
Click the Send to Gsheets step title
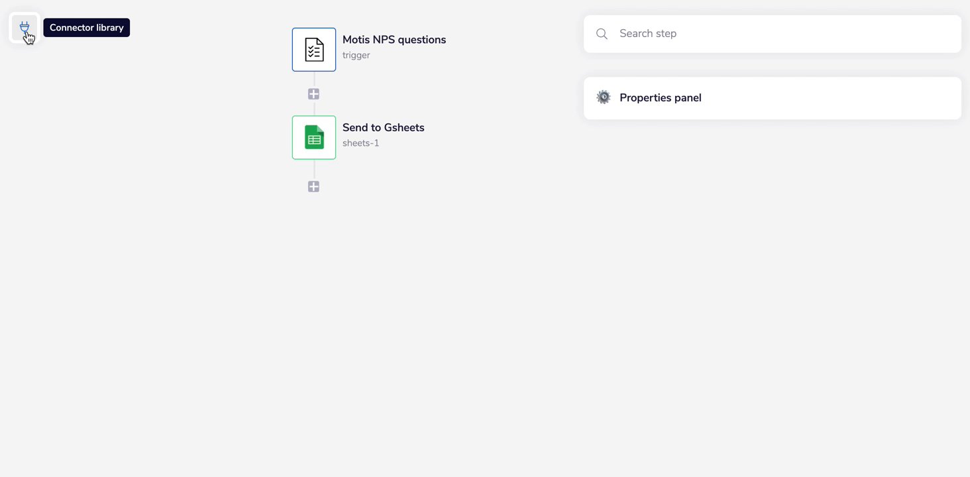coord(383,128)
